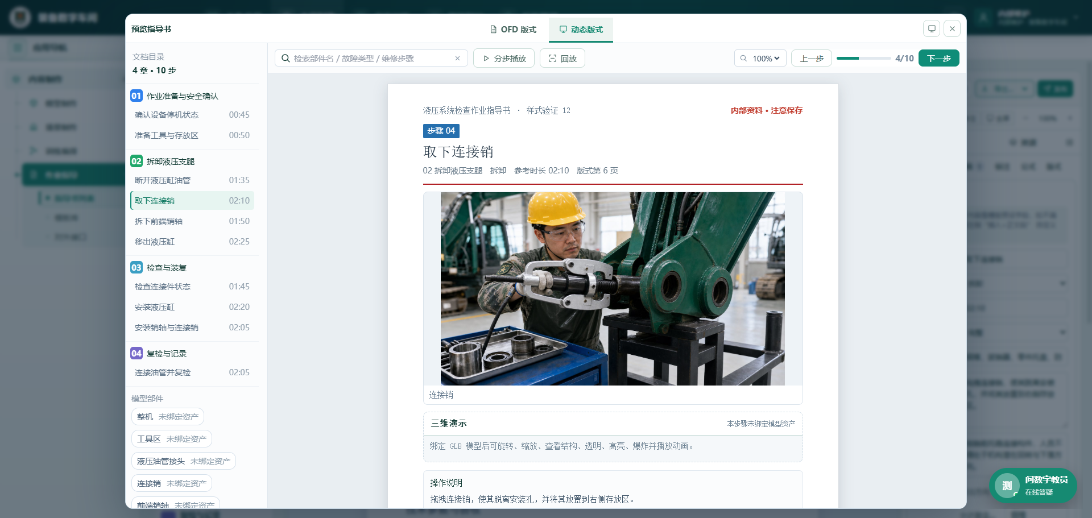Click the 步骤 04 badge

(x=441, y=131)
